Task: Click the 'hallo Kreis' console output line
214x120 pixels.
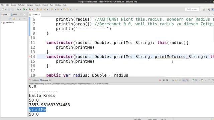Action: (42, 96)
